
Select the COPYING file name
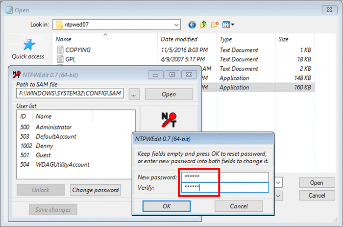[x=78, y=50]
